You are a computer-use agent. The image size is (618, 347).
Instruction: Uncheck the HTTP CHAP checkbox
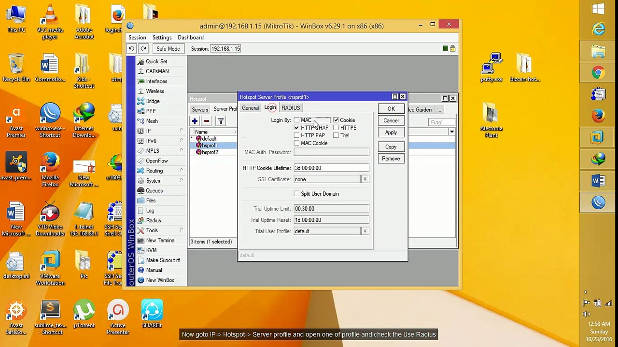click(x=296, y=128)
